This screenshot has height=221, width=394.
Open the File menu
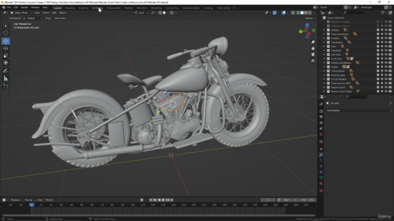pos(9,7)
